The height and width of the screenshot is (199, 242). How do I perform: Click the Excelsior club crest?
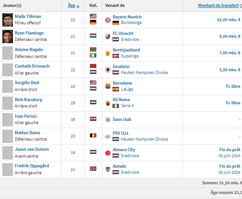coord(108,70)
